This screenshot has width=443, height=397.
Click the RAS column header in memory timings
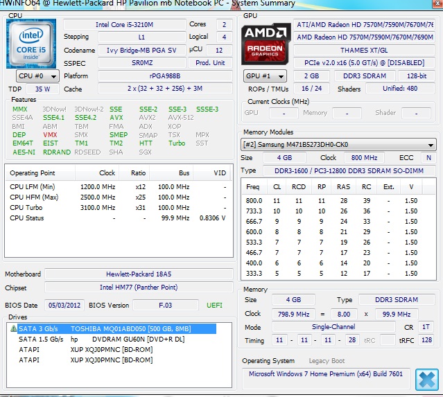coord(344,187)
